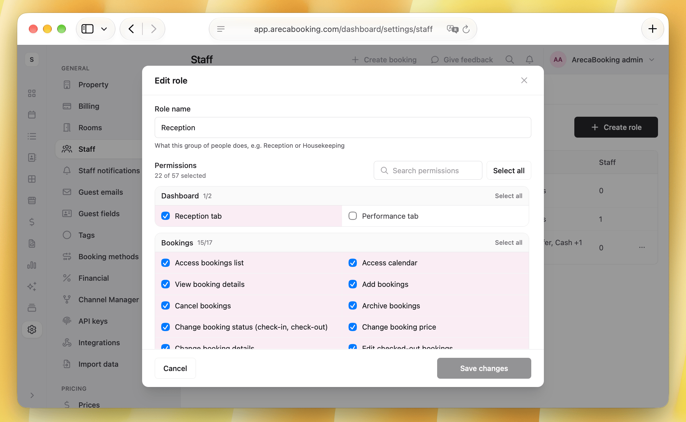686x422 pixels.
Task: Click the Cancel button
Action: tap(175, 368)
